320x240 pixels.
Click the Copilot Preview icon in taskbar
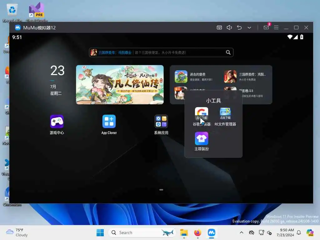(310, 232)
